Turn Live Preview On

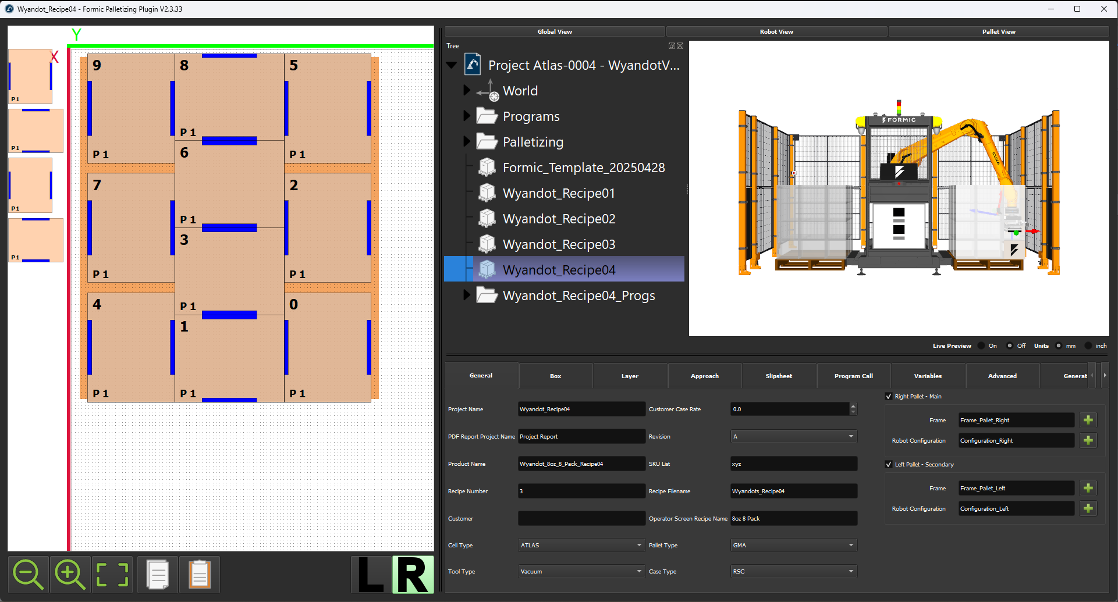982,345
